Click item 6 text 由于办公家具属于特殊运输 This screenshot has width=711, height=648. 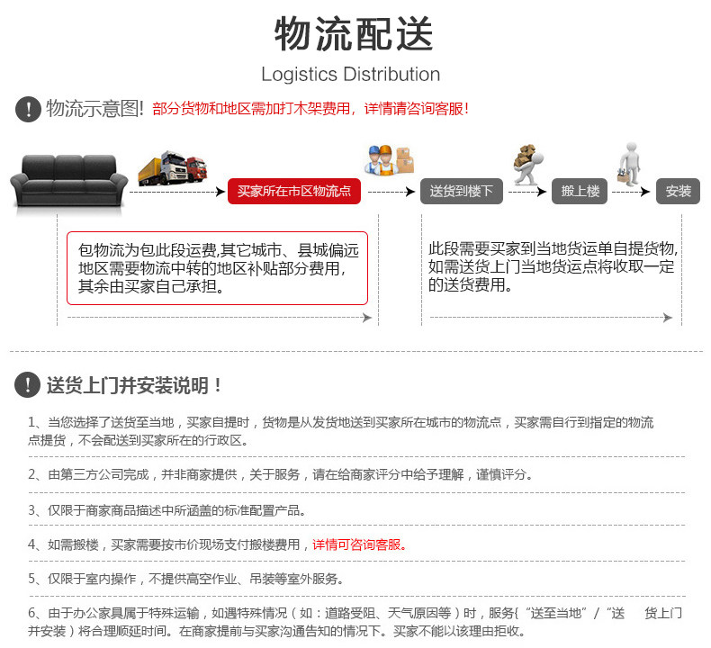[x=355, y=622]
